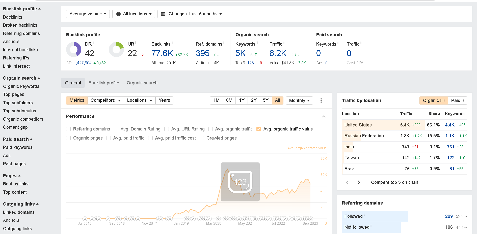
Task: Open the three-dot chart options menu
Action: (321, 101)
